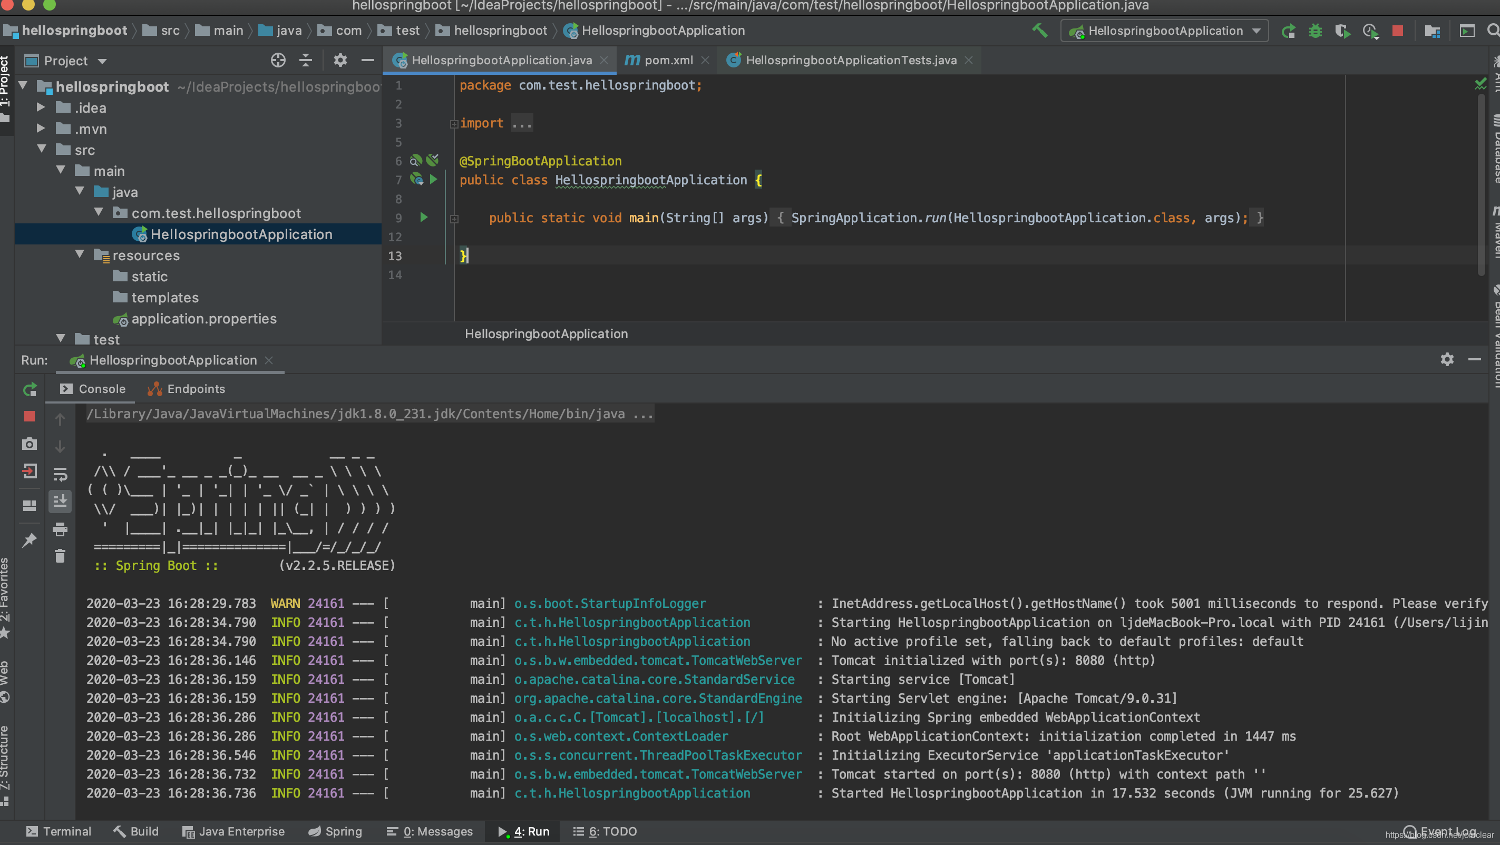Collapse the src folder

tap(42, 149)
